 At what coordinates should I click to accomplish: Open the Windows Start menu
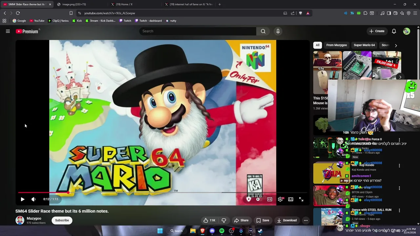(160, 231)
